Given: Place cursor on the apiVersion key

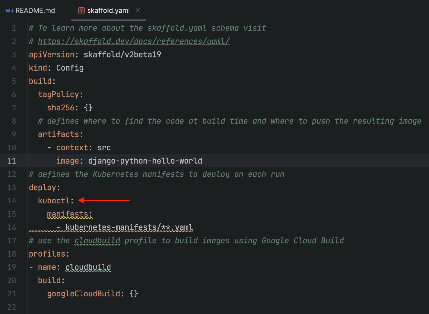Looking at the screenshot, I should pos(52,55).
